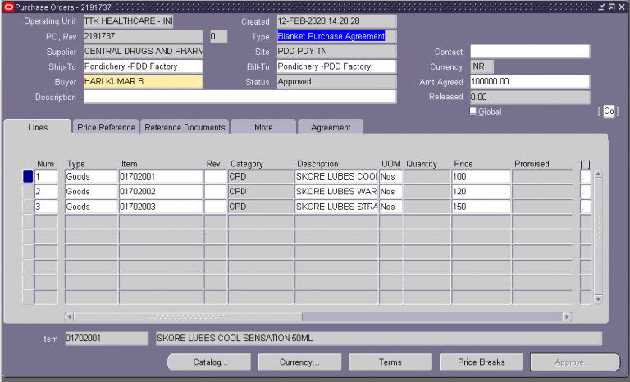This screenshot has width=630, height=382.
Task: Click the horizontal scrollbar thumb
Action: [x=188, y=317]
